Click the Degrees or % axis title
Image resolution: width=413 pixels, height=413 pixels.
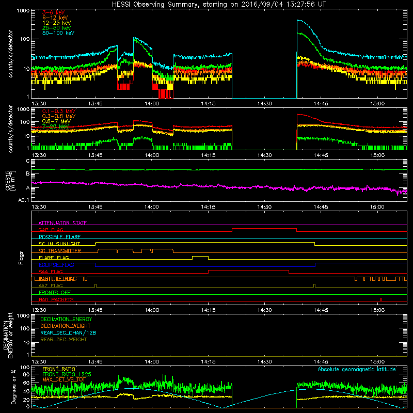[x=13, y=387]
